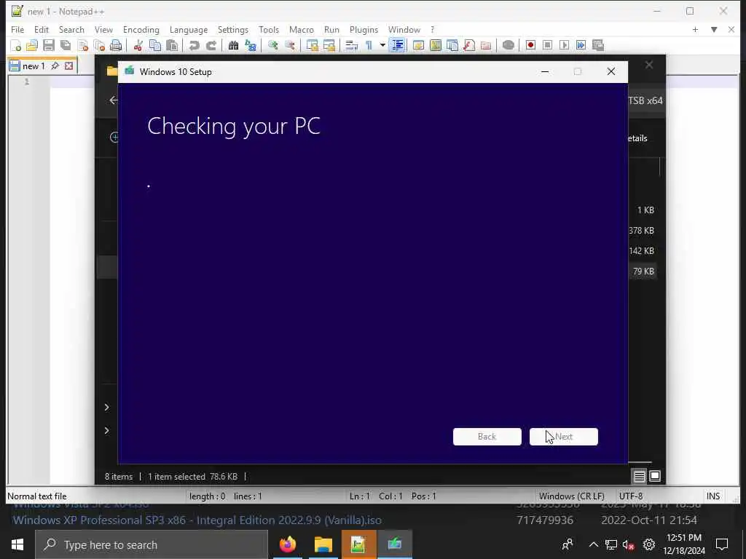Screen dimensions: 746x559
Task: Toggle Synchronize Horizontal Scrolling icon
Action: [x=329, y=46]
